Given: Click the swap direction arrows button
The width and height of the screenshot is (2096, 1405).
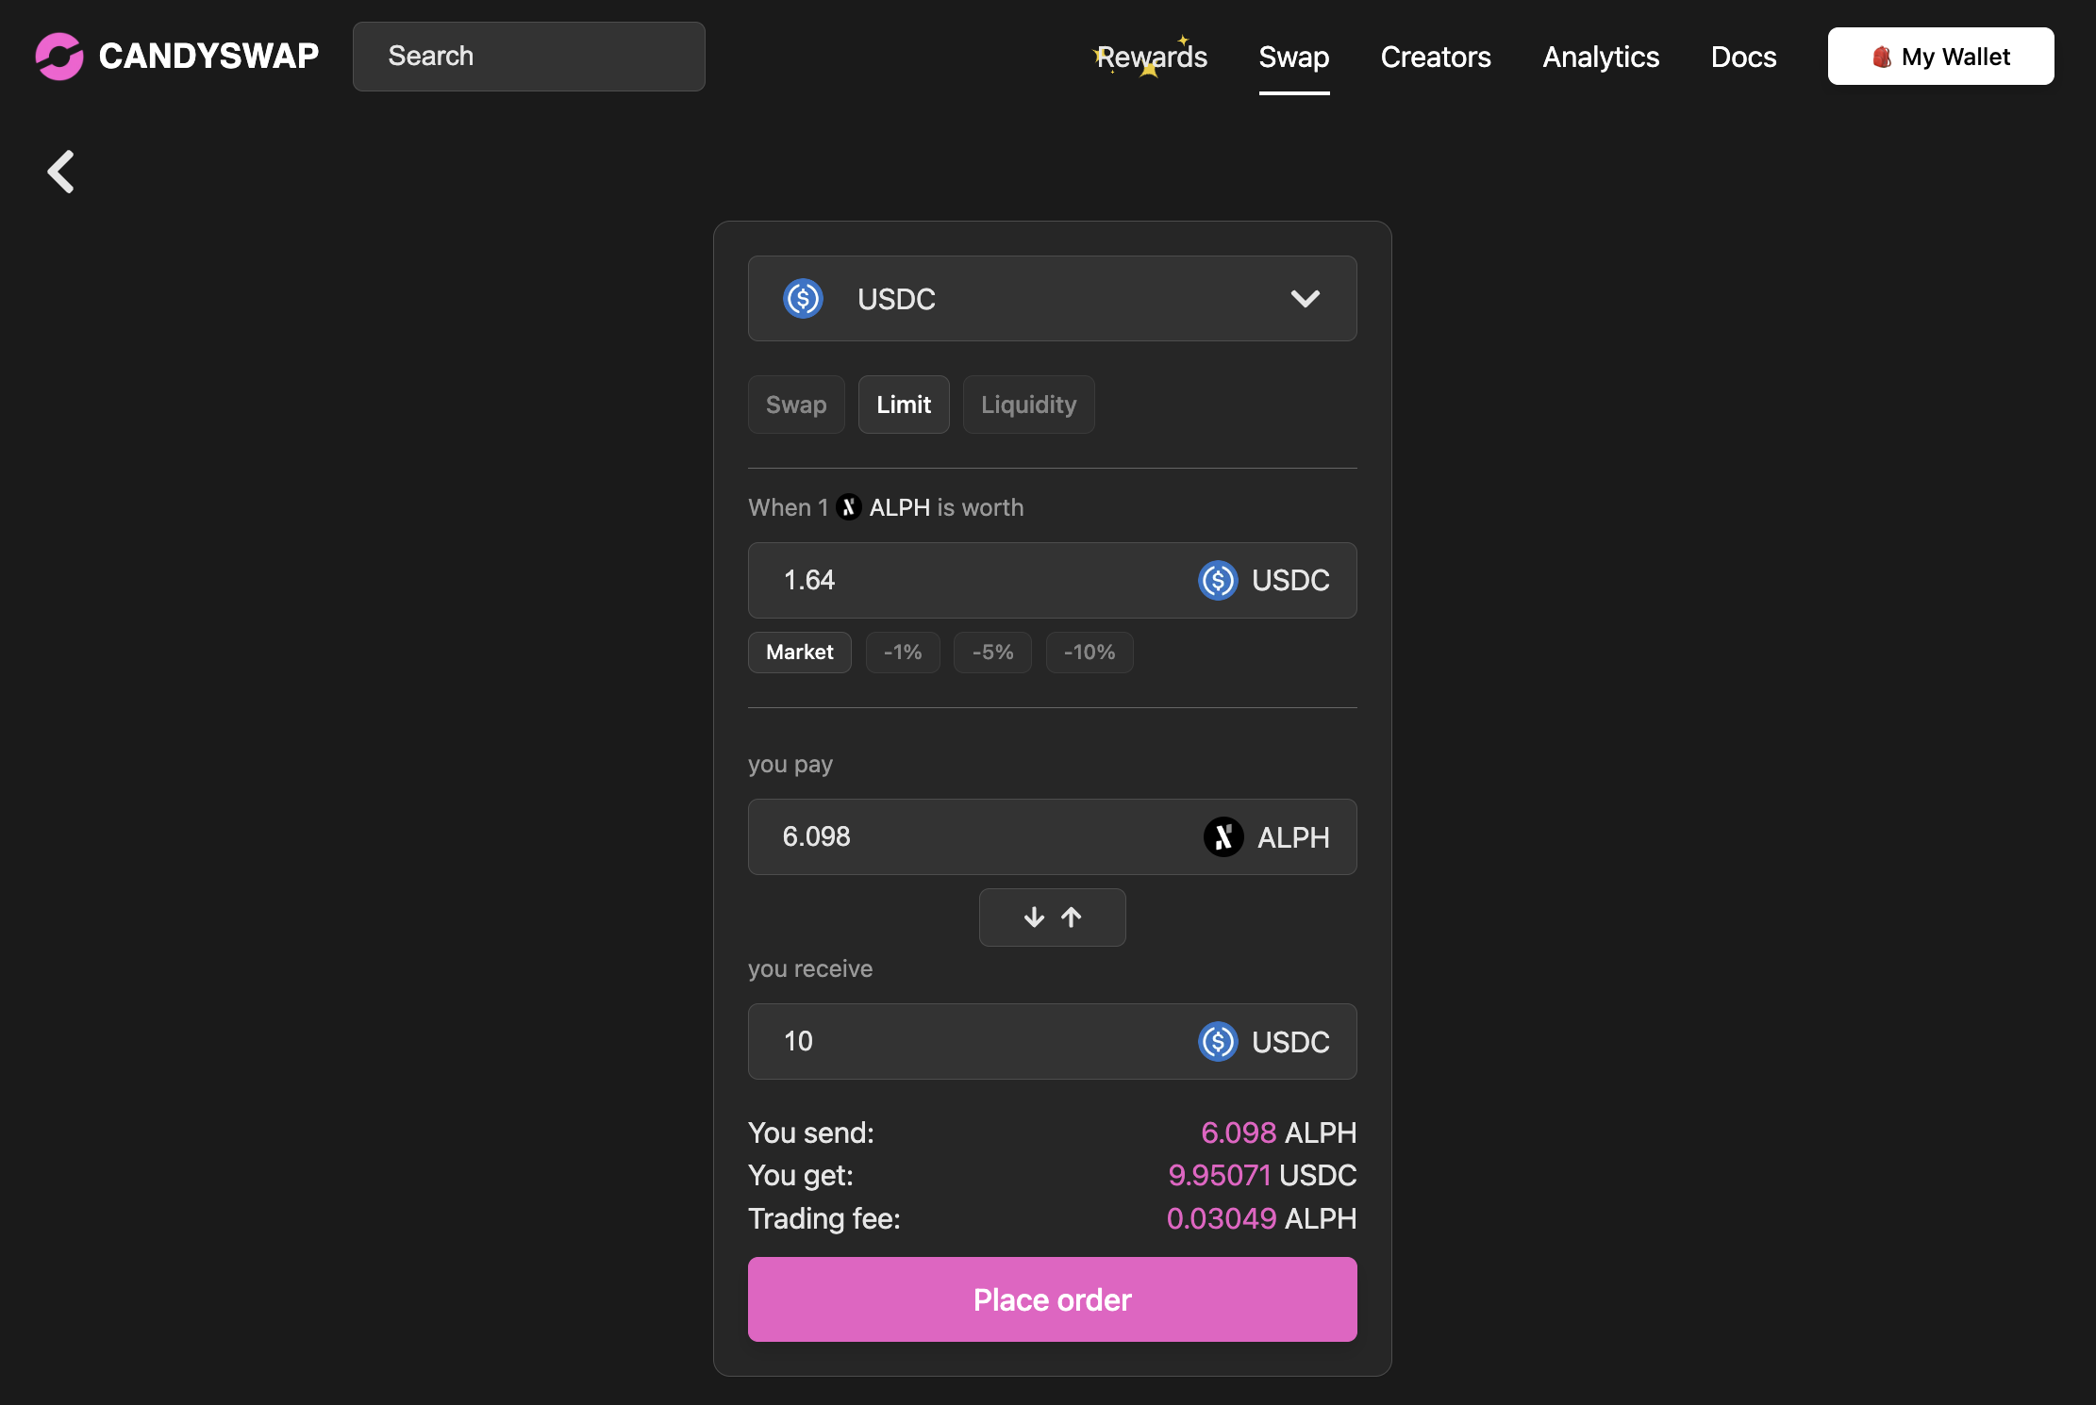Looking at the screenshot, I should coord(1052,917).
